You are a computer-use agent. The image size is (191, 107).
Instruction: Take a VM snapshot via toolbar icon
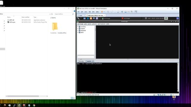point(112,12)
